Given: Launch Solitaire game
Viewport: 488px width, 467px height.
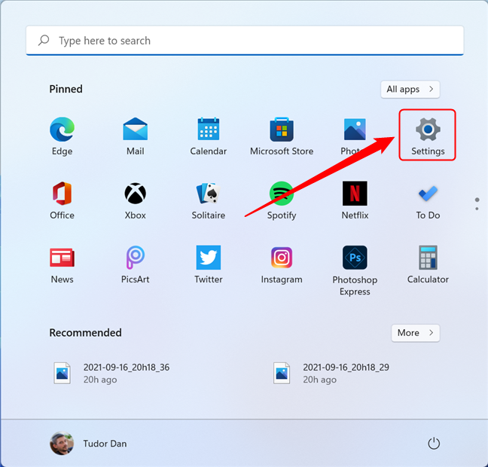Looking at the screenshot, I should tap(208, 200).
